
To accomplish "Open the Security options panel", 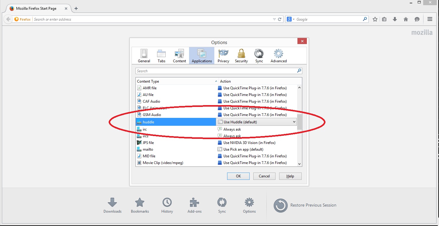I will tap(241, 56).
